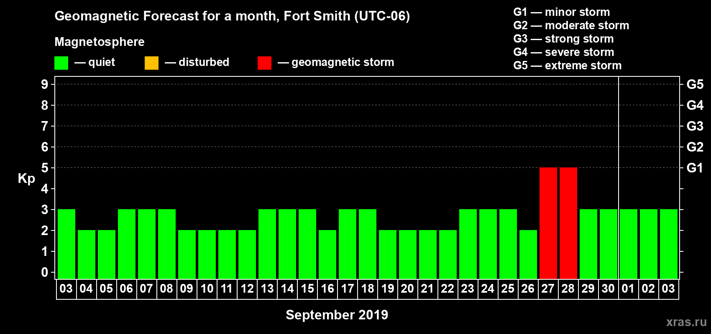
Task: Click the date label 13
Action: 267,289
